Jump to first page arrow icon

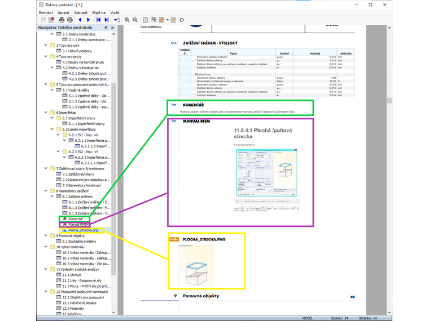pos(98,20)
